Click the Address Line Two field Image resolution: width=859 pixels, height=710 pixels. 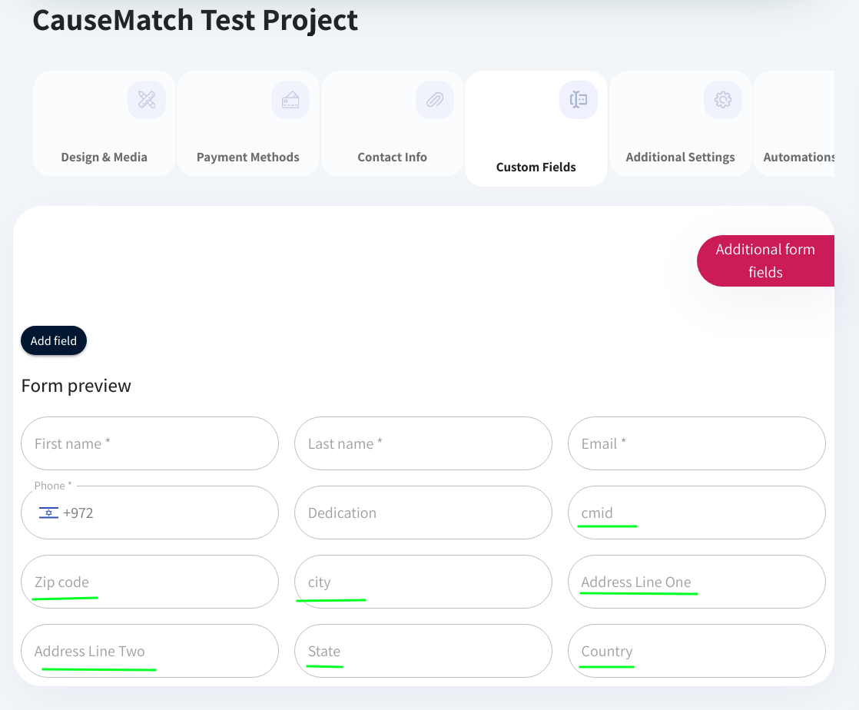point(150,651)
